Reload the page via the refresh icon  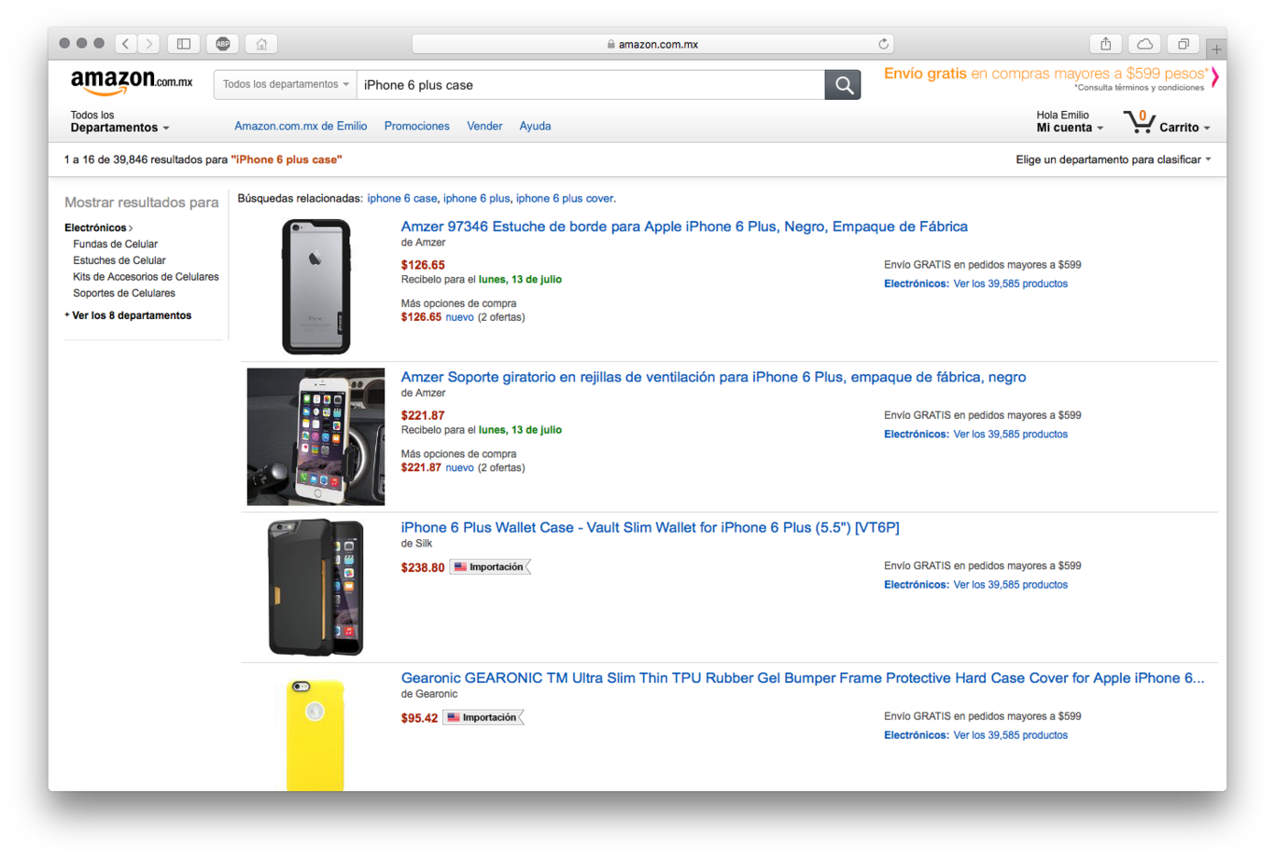tap(882, 43)
